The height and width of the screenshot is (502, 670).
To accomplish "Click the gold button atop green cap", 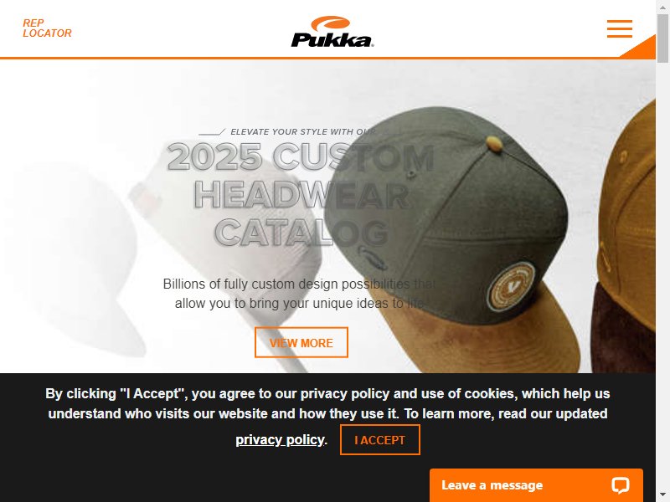I will [x=493, y=143].
